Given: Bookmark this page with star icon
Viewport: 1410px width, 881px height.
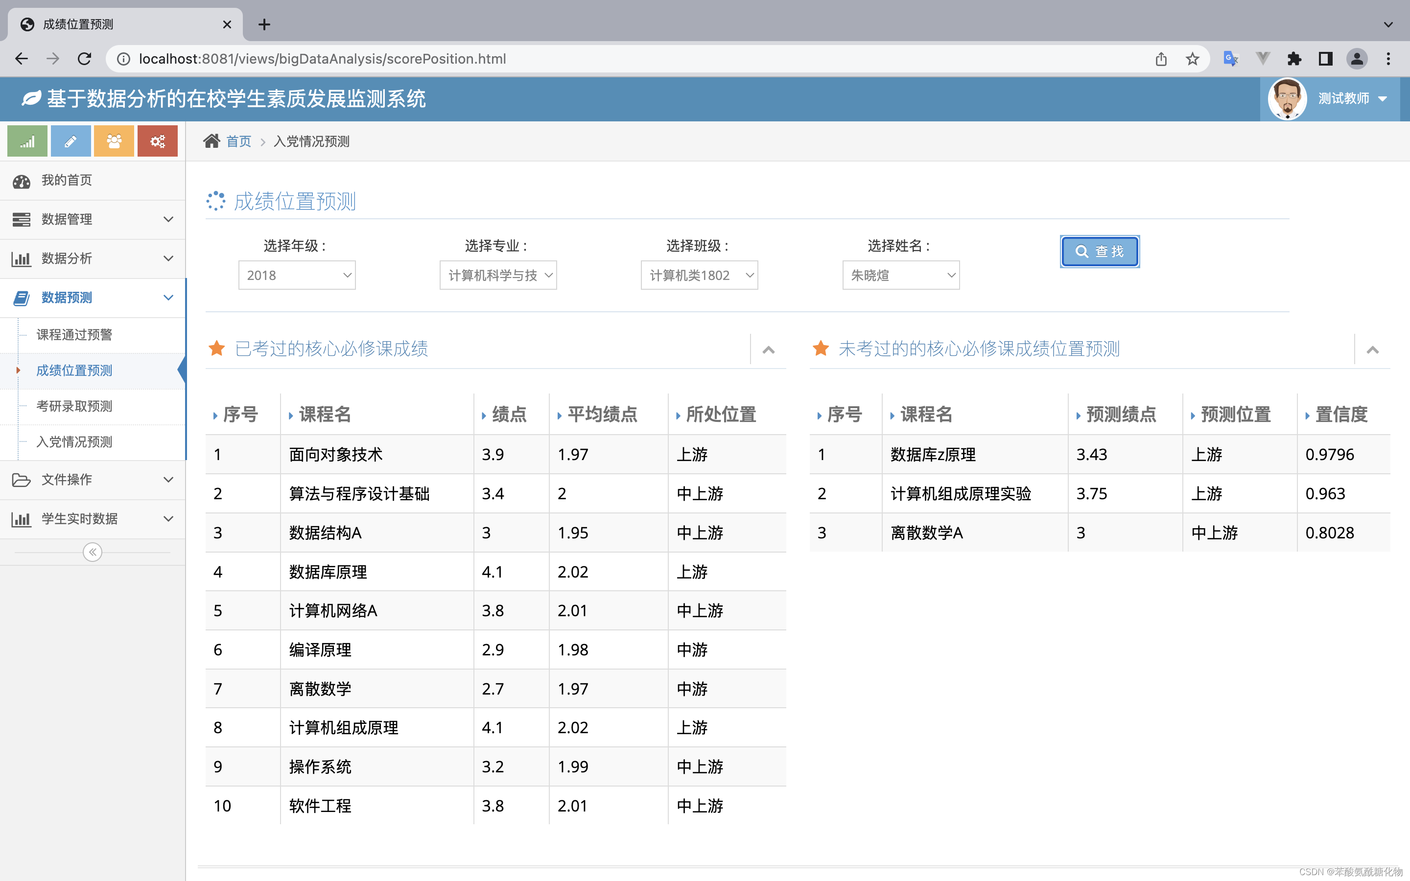Looking at the screenshot, I should point(1192,59).
